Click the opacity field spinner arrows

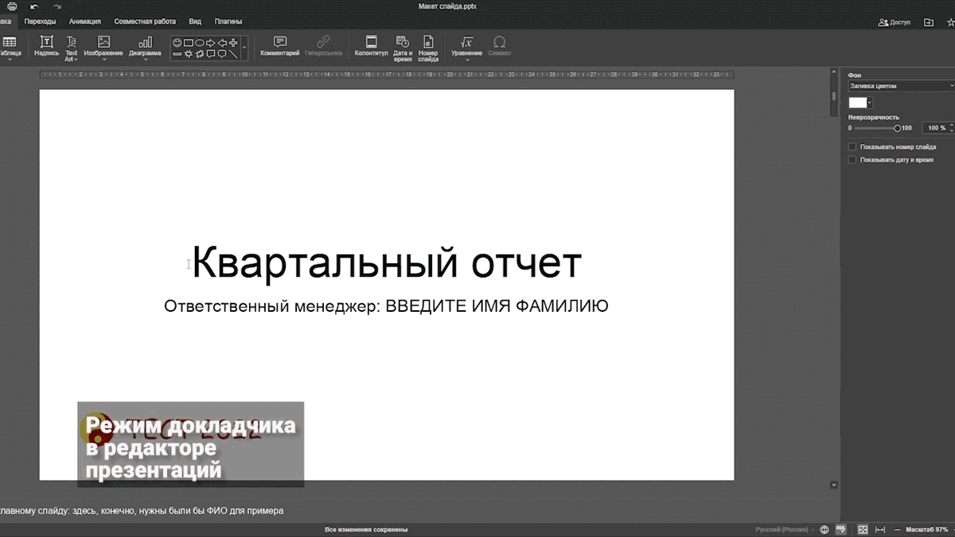click(950, 127)
